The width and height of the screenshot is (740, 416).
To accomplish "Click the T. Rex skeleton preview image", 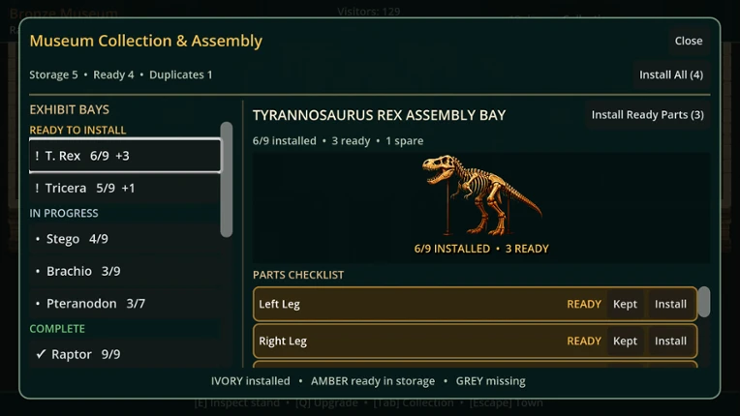I will [x=481, y=195].
